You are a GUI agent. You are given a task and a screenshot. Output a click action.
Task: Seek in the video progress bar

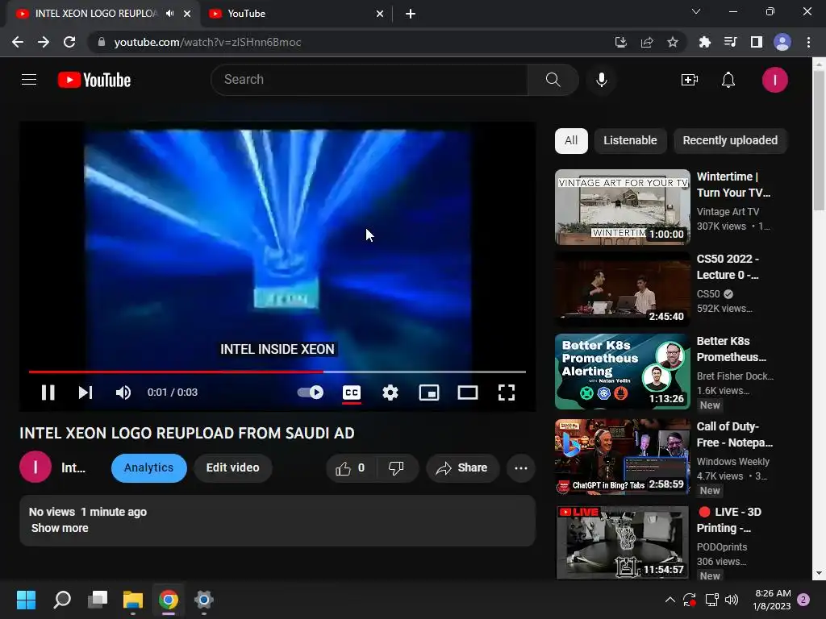pos(277,372)
